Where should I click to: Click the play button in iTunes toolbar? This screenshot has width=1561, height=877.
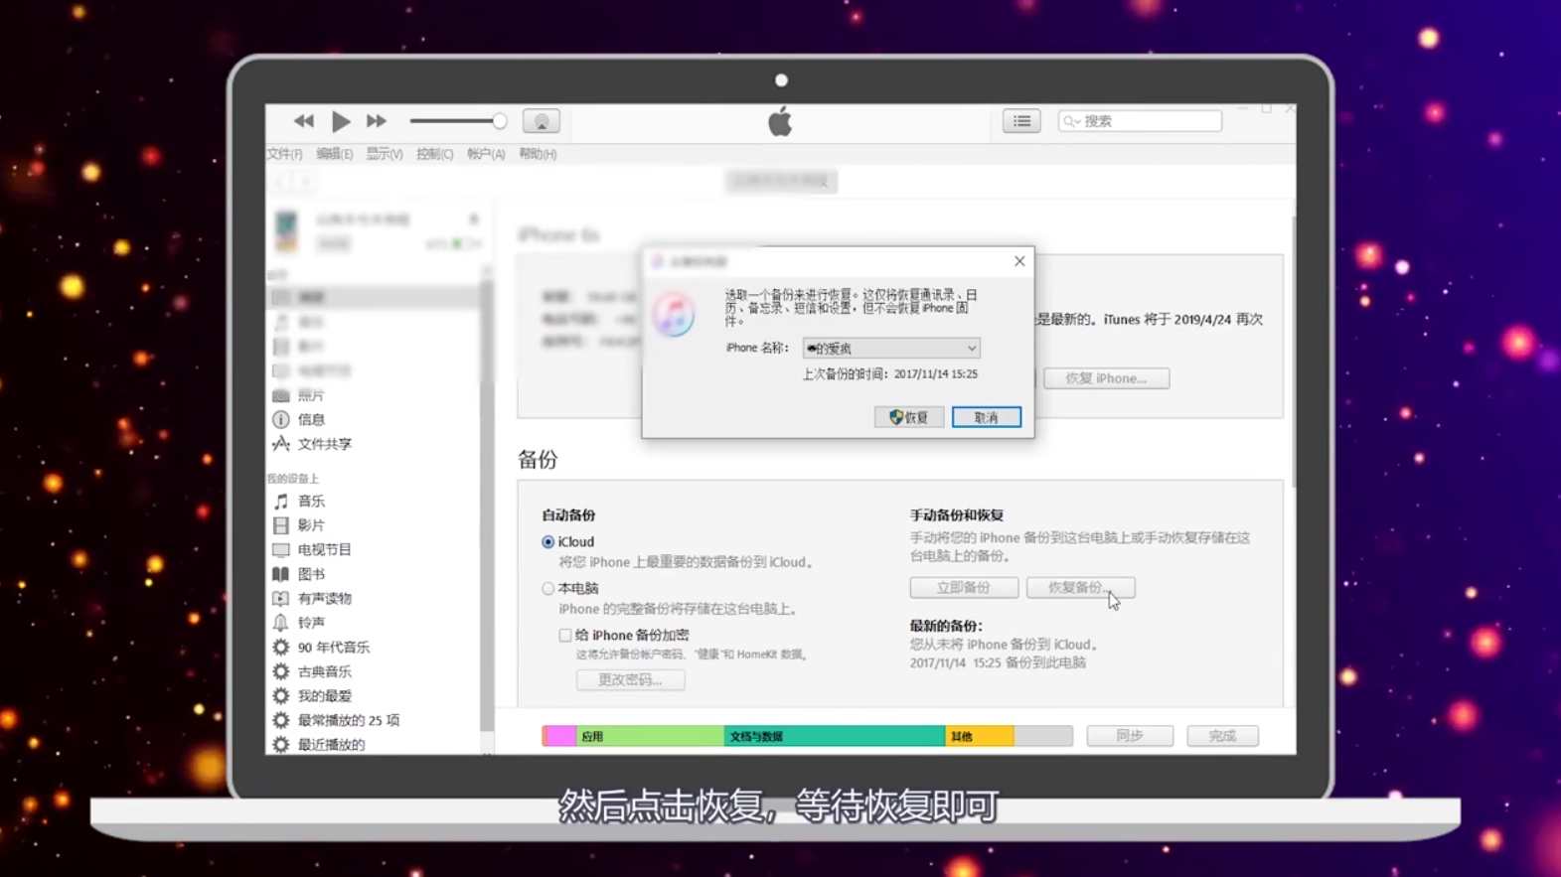[x=341, y=121]
